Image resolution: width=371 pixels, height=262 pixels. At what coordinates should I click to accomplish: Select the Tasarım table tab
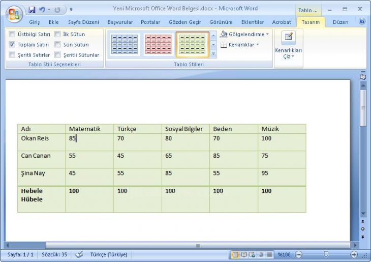tap(311, 22)
